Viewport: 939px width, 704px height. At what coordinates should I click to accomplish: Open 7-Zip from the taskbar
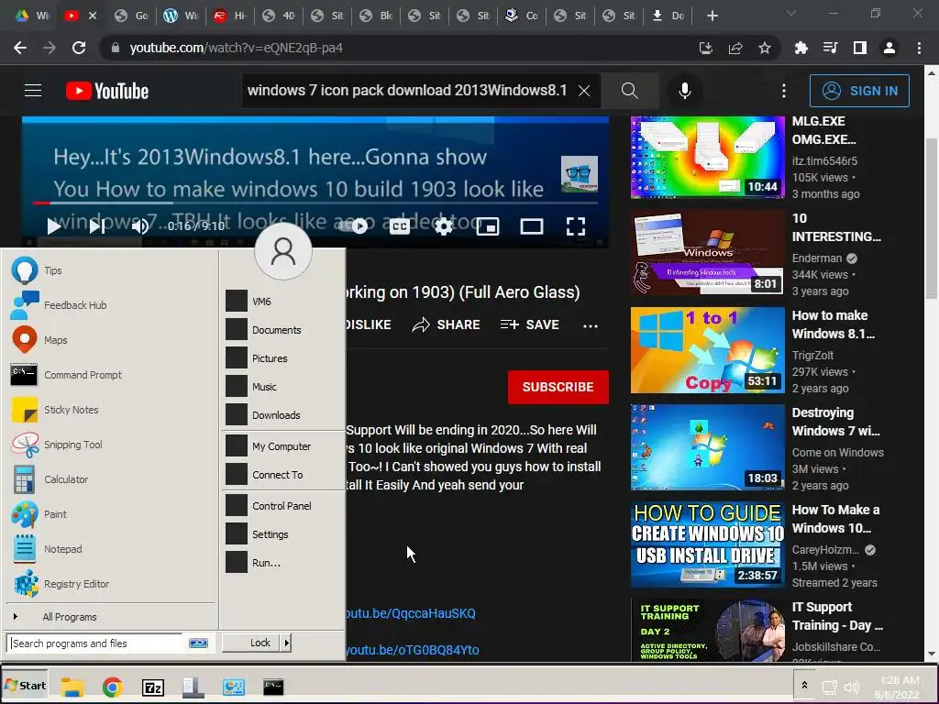pyautogui.click(x=153, y=687)
